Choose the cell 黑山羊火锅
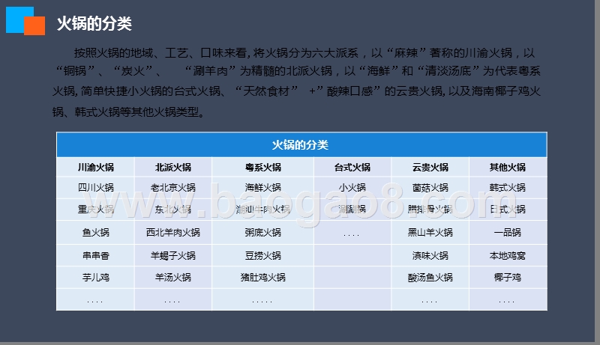Viewport: 600px width, 345px height. pos(430,232)
